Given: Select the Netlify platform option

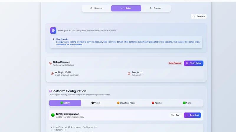Looking at the screenshot, I should pyautogui.click(x=65, y=103).
